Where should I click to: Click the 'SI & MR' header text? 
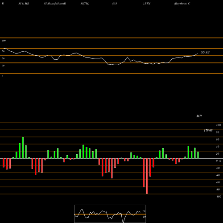click(x=24, y=4)
